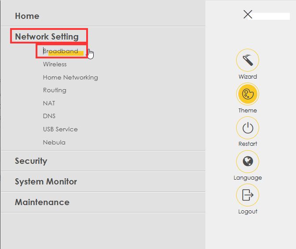Click the Wizard text label
296x249 pixels.
tap(248, 76)
